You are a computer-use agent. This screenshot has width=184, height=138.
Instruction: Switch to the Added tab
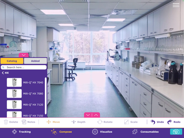tap(35, 61)
